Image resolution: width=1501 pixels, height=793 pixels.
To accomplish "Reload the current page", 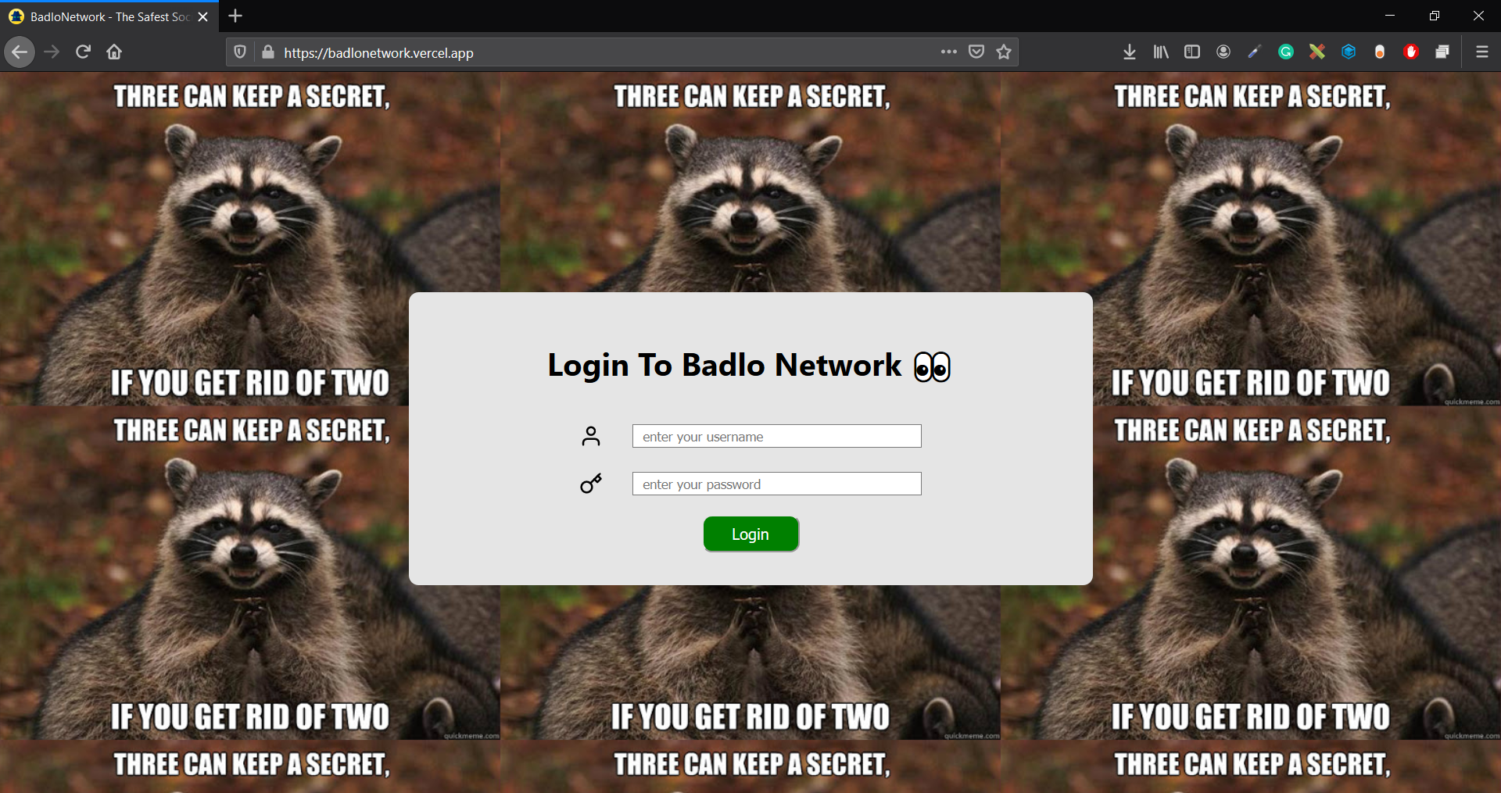I will tap(83, 52).
